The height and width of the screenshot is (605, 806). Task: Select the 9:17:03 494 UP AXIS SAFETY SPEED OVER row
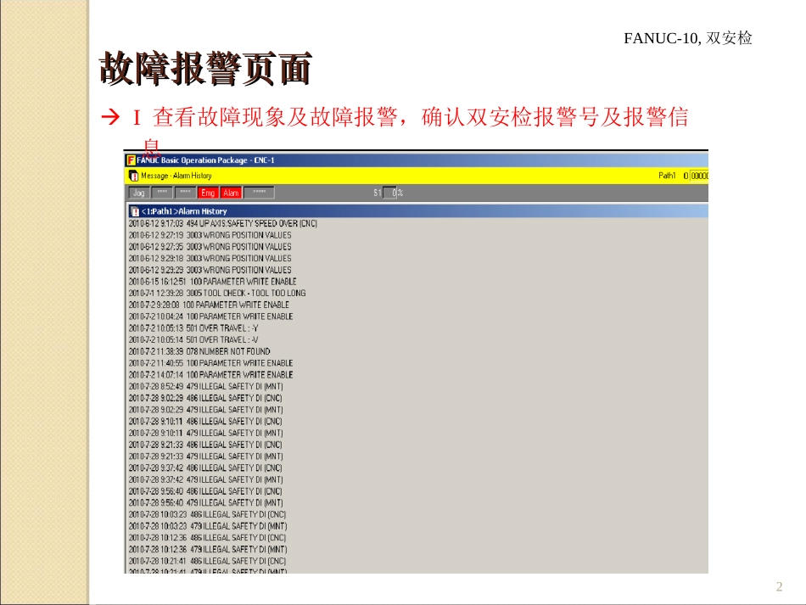click(x=222, y=224)
